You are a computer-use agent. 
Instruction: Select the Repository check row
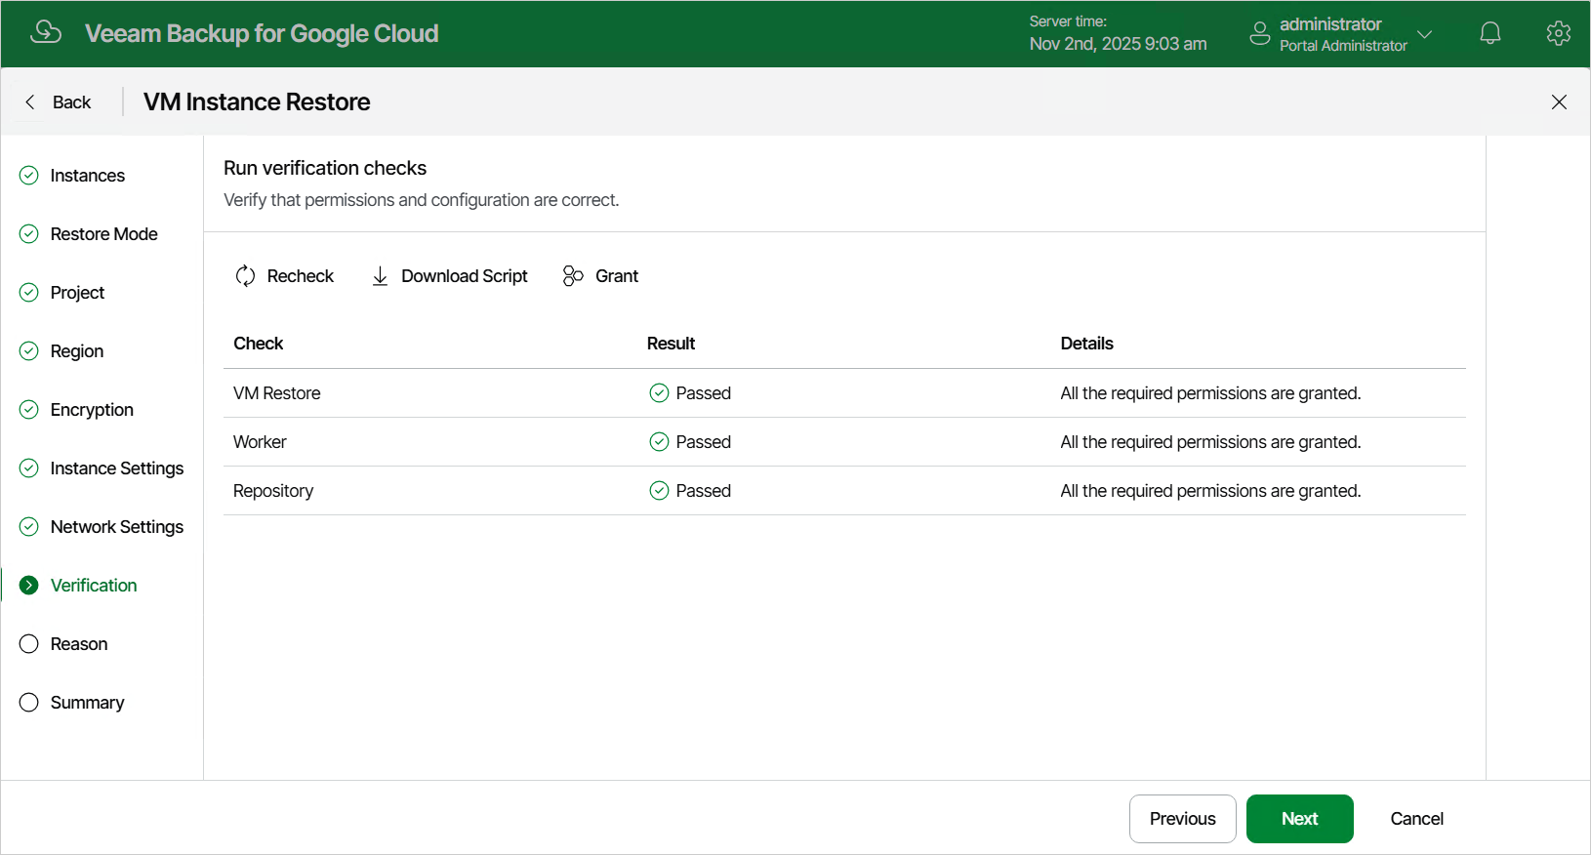844,491
